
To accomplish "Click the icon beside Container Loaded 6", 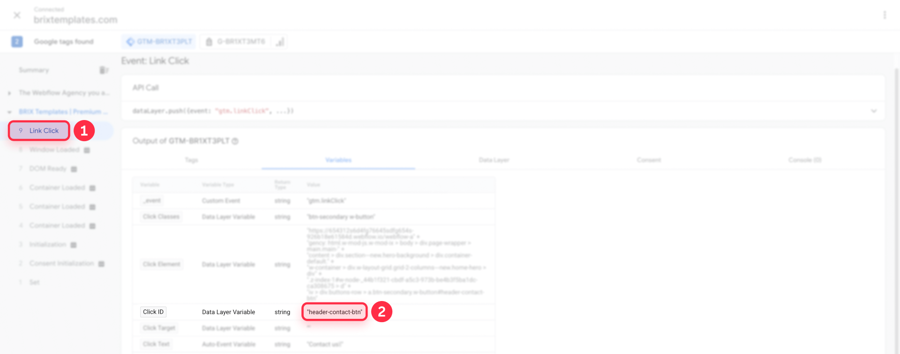I will [92, 188].
